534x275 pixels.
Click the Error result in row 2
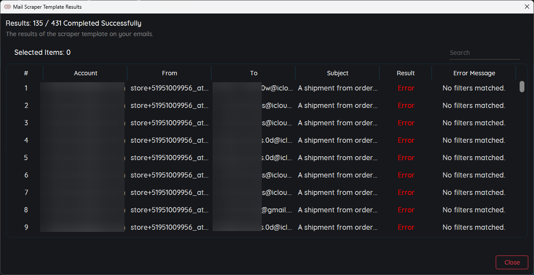(x=406, y=105)
